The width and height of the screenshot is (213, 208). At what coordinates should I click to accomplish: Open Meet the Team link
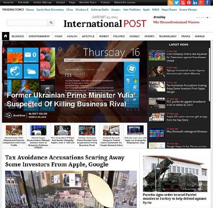pos(88,2)
